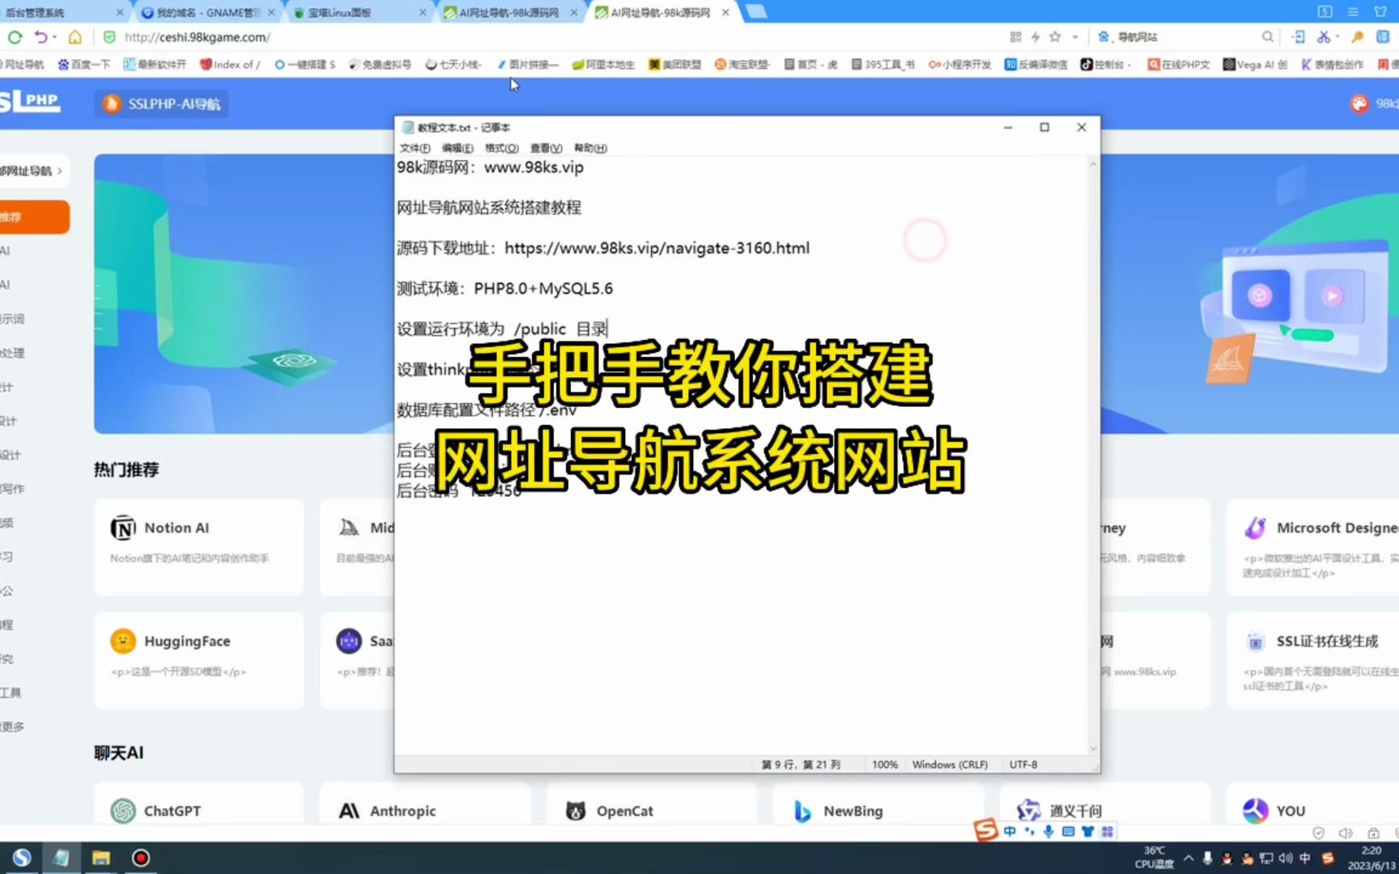The image size is (1399, 874).
Task: Click the browser status bar shield icon
Action: (x=1318, y=833)
